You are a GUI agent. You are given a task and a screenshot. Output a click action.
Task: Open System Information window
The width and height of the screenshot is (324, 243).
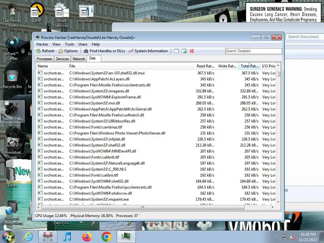pyautogui.click(x=148, y=51)
